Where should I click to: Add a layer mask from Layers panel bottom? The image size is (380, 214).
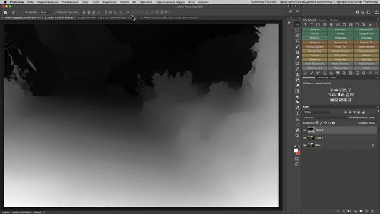click(349, 212)
